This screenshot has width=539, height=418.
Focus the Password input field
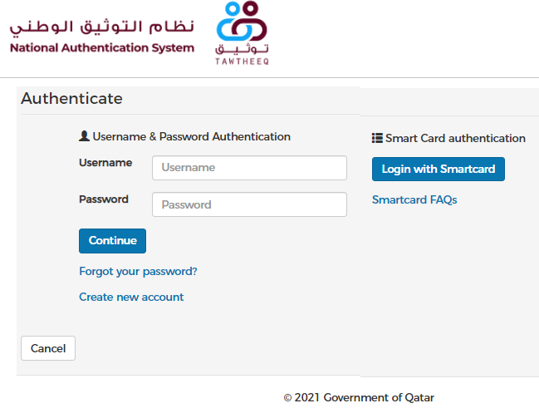(x=249, y=204)
